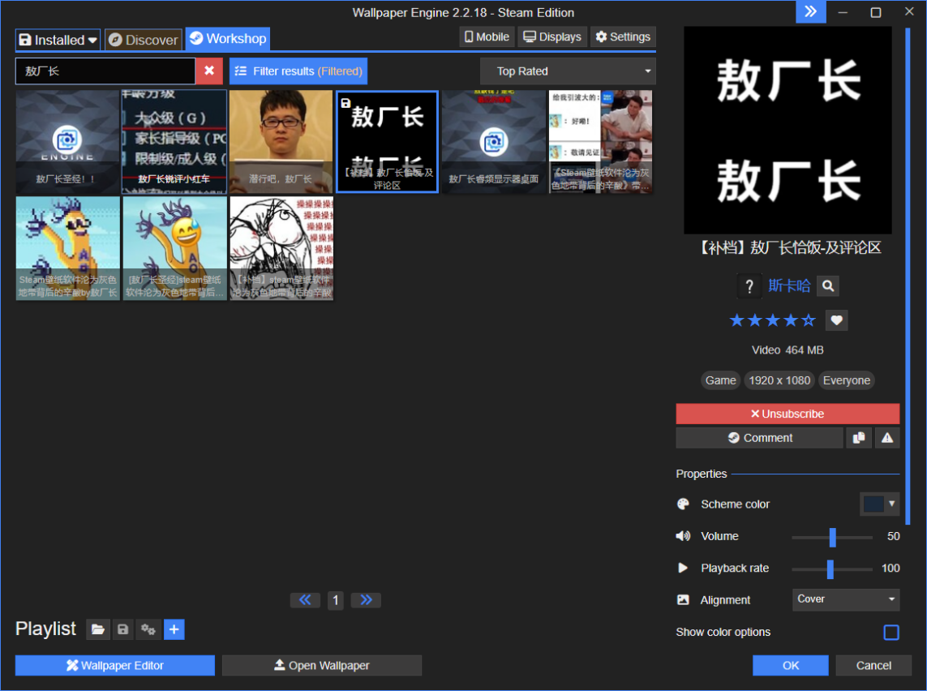
Task: Click the Volume slider handle
Action: pos(832,537)
